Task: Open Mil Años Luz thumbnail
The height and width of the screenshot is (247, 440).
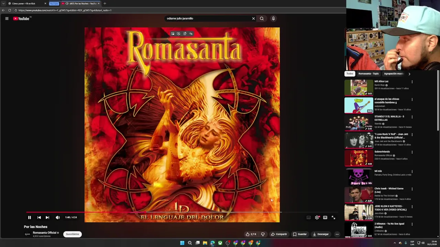Action: coord(359,88)
